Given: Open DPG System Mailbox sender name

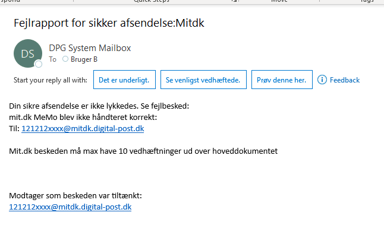Looking at the screenshot, I should [90, 48].
